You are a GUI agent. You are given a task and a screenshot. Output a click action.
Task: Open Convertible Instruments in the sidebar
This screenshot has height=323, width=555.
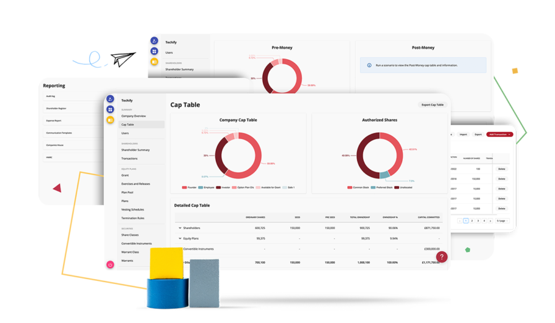coord(136,243)
